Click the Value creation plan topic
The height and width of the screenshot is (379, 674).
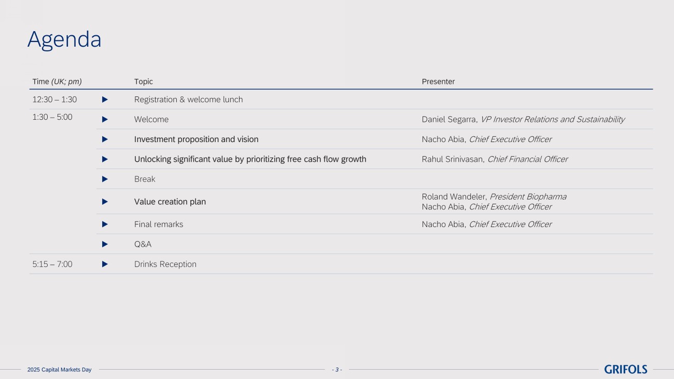pyautogui.click(x=170, y=202)
